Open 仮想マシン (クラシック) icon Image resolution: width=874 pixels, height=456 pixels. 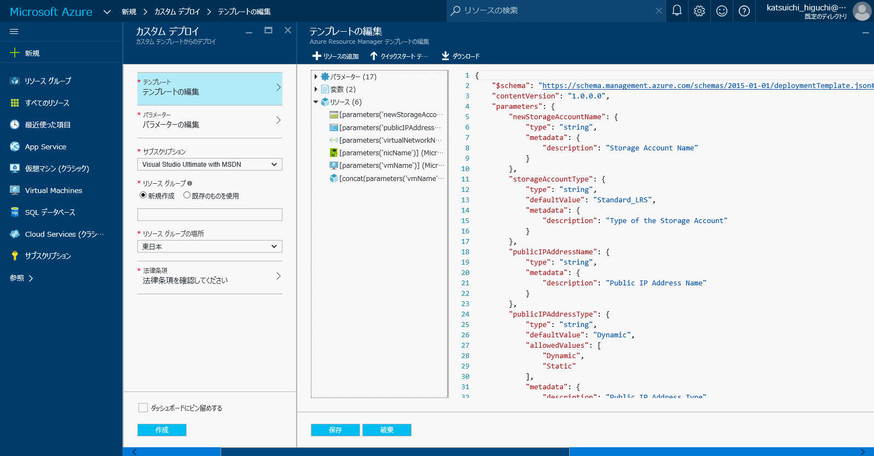click(x=15, y=168)
